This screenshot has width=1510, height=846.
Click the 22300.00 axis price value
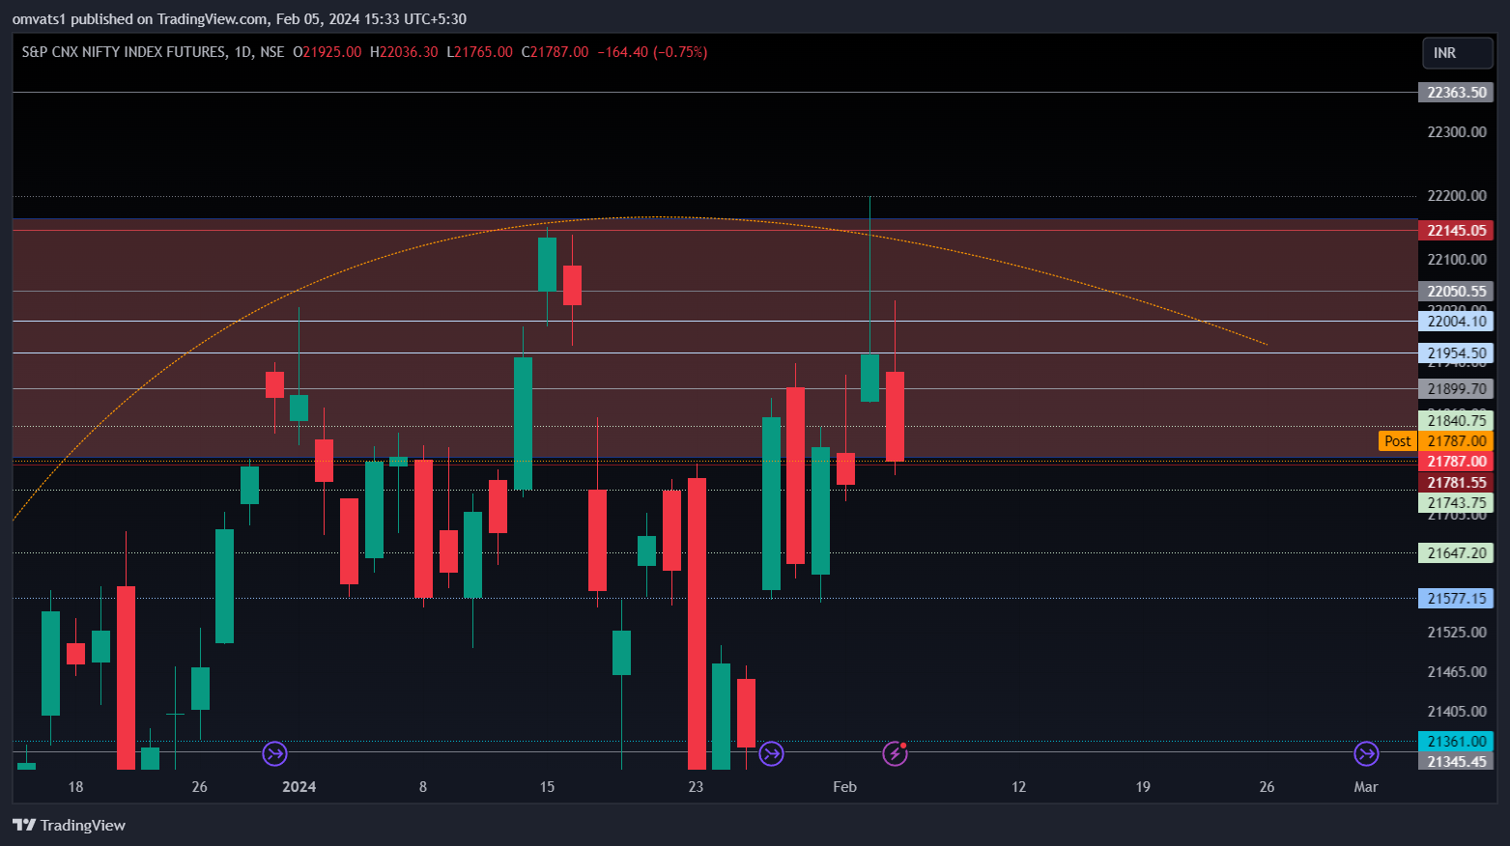pyautogui.click(x=1456, y=132)
